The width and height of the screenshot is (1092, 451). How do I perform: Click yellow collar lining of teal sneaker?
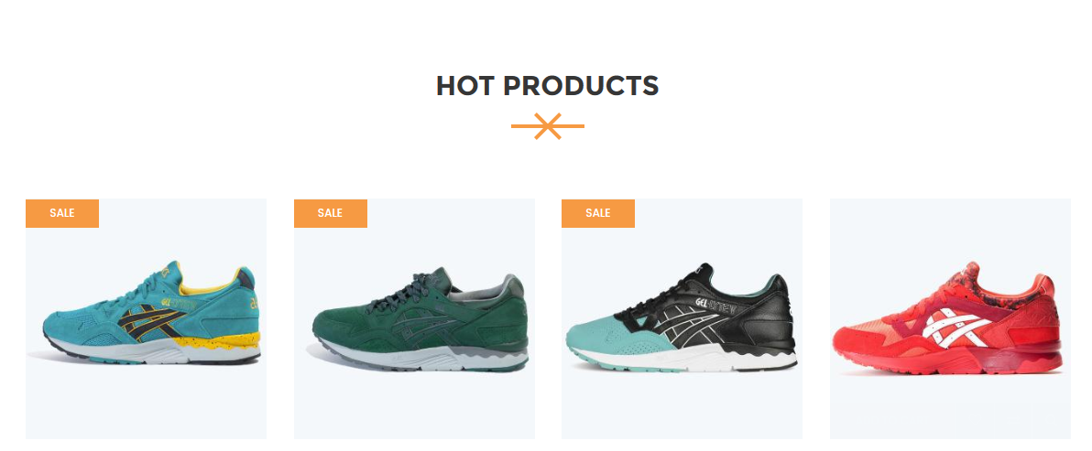tap(209, 285)
